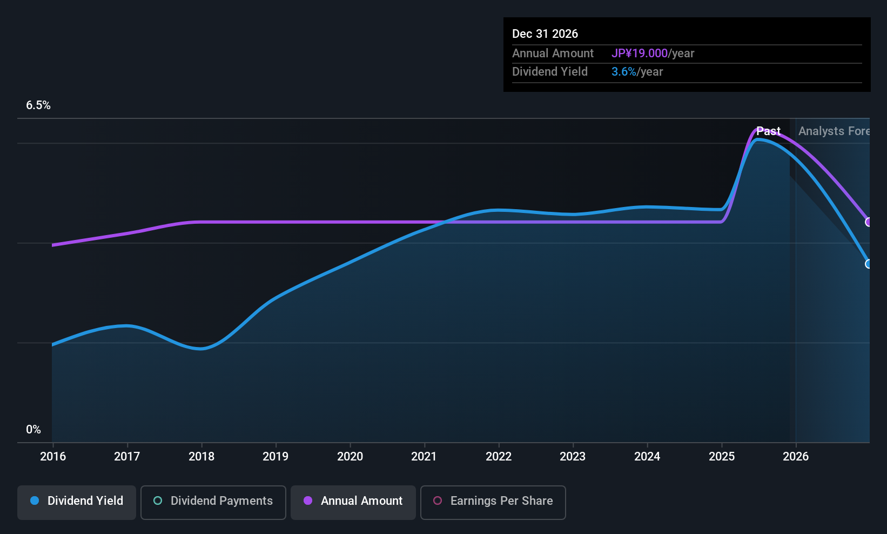Click the Analysts Forecast region label
Image resolution: width=887 pixels, height=534 pixels.
coord(834,131)
